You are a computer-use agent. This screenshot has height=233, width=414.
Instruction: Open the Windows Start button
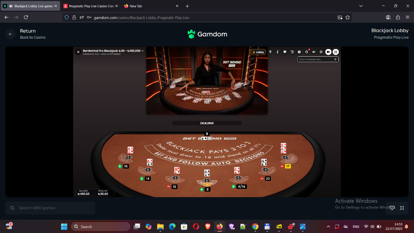(64, 226)
